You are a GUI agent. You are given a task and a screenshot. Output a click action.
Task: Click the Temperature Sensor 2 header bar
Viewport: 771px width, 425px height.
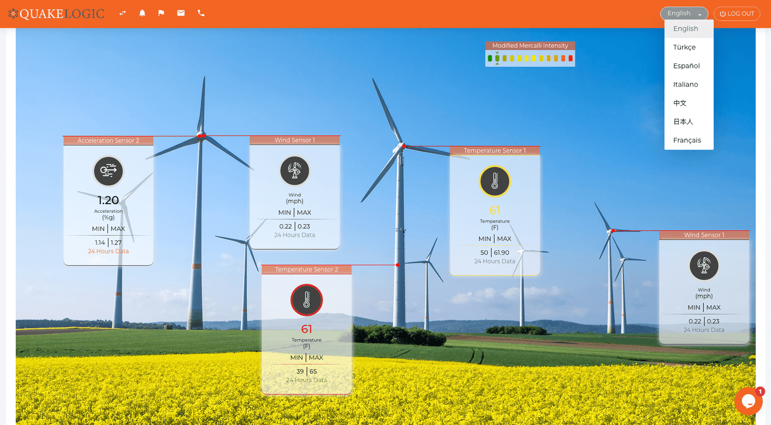click(x=306, y=270)
